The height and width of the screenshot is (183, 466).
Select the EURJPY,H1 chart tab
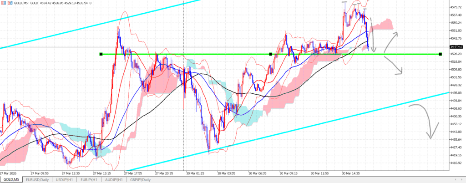pos(90,180)
